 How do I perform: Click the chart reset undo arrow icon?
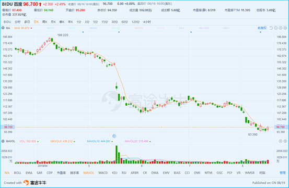point(271,28)
